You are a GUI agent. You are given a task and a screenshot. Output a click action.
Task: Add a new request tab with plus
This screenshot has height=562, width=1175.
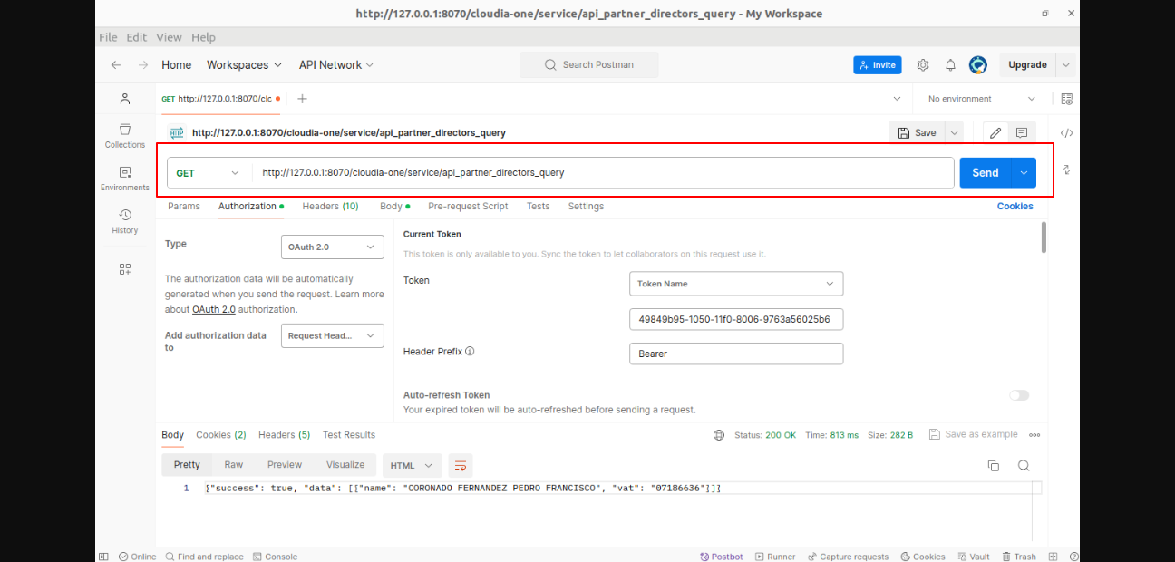[x=302, y=99]
